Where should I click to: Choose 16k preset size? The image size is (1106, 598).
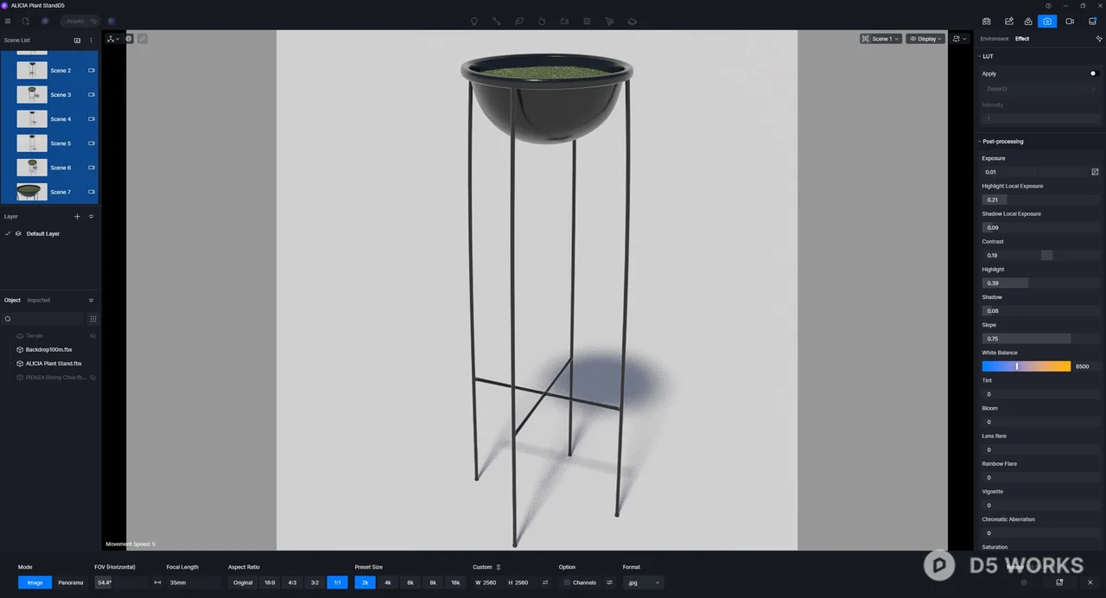455,582
